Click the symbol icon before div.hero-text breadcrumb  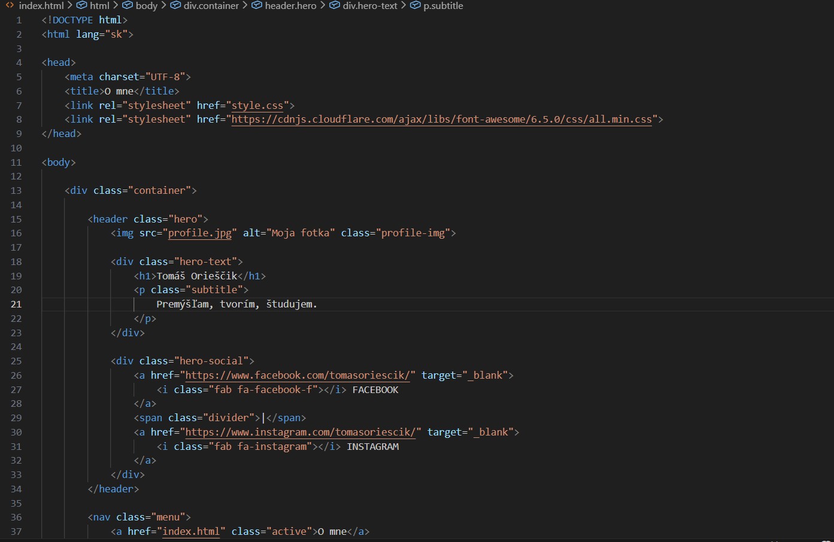334,5
